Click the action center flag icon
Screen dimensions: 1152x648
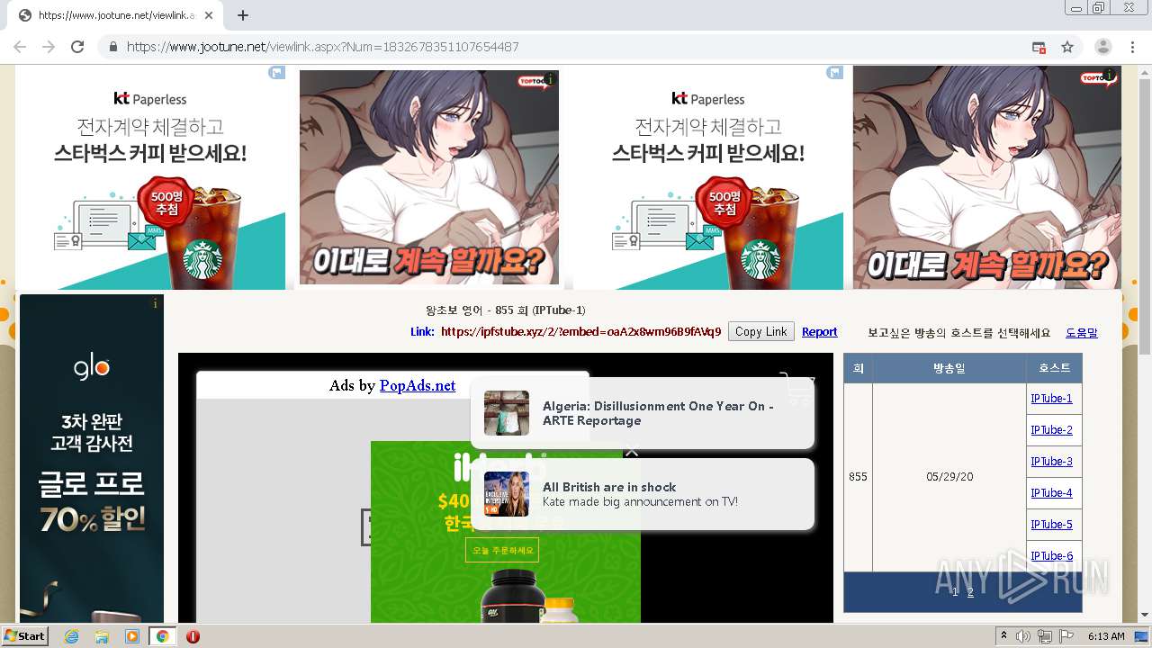[x=1067, y=636]
